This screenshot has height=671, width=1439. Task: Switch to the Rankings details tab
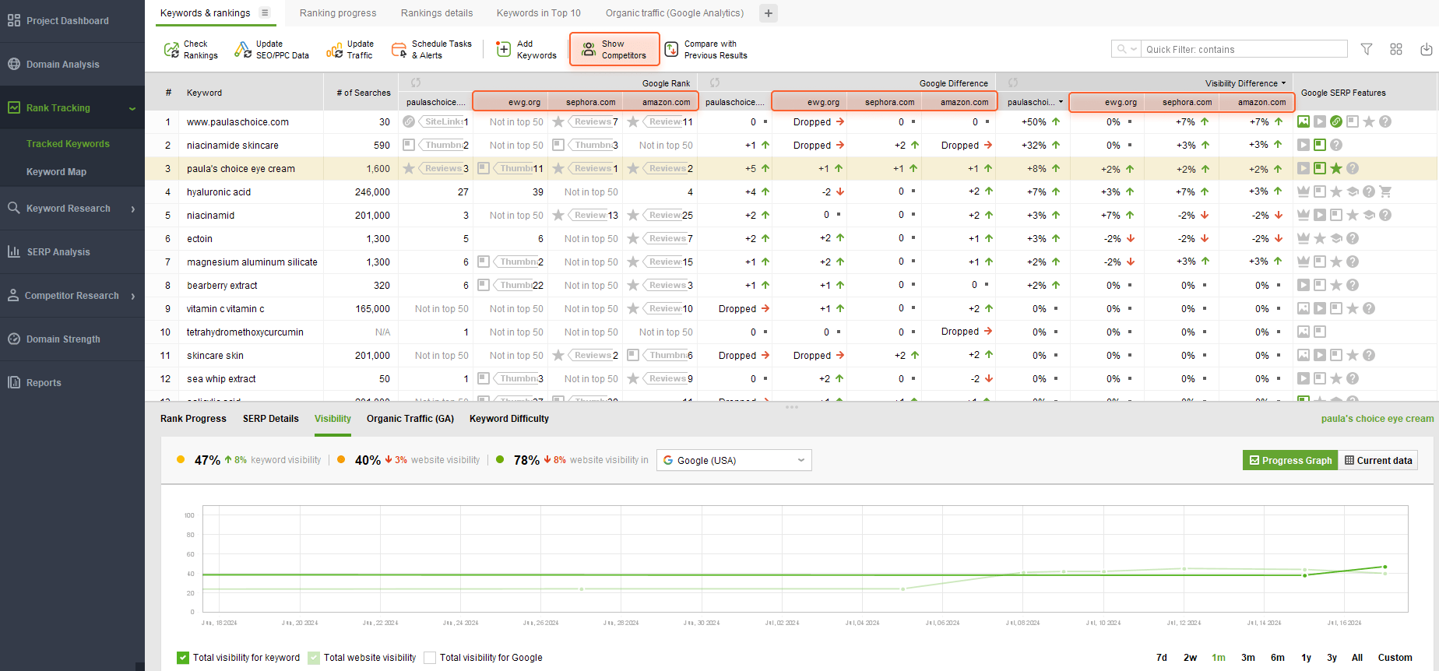point(437,13)
